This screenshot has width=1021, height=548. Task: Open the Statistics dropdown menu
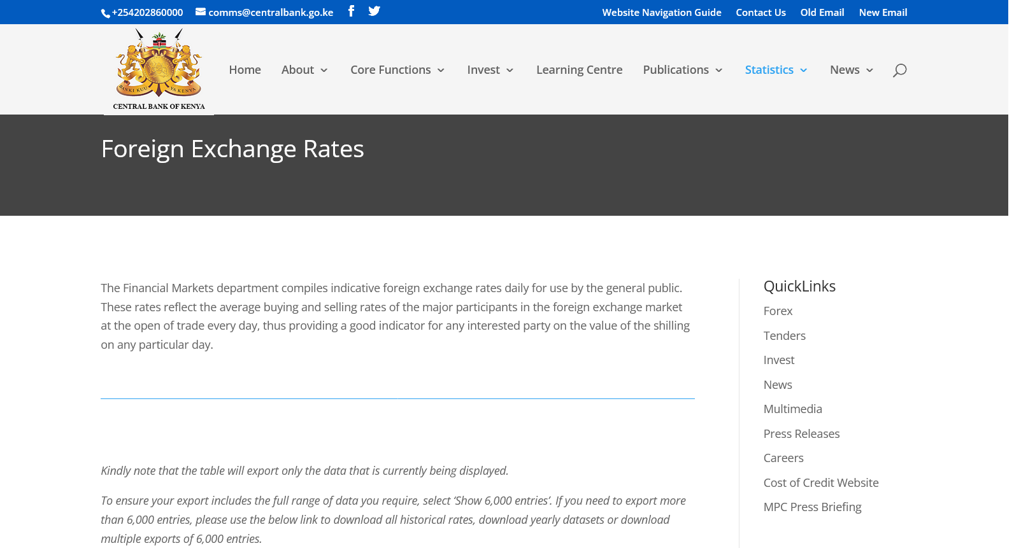[776, 70]
